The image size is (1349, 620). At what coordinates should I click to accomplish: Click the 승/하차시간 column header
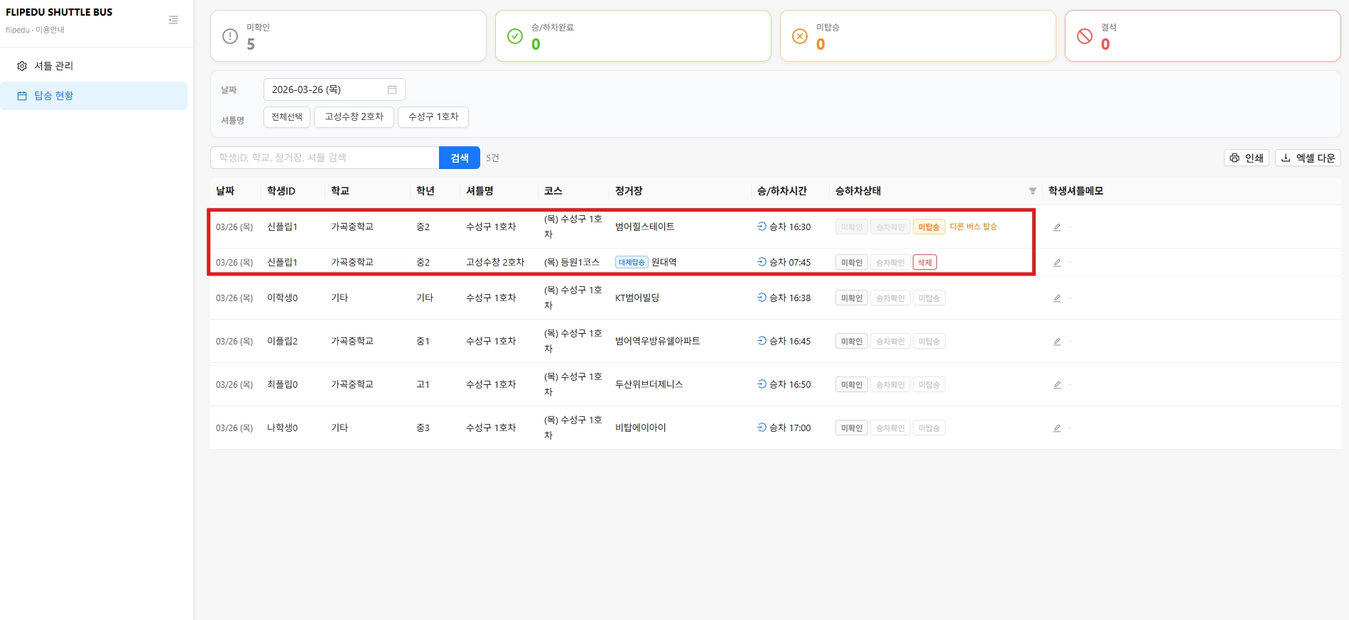coord(782,191)
